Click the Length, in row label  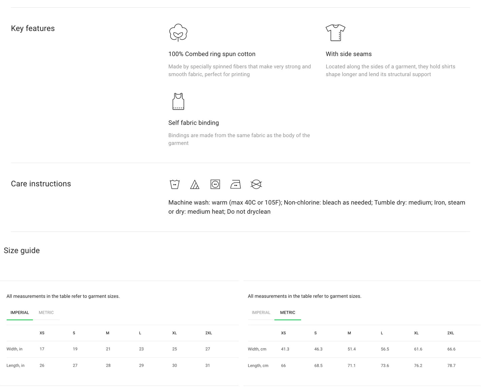coord(16,365)
